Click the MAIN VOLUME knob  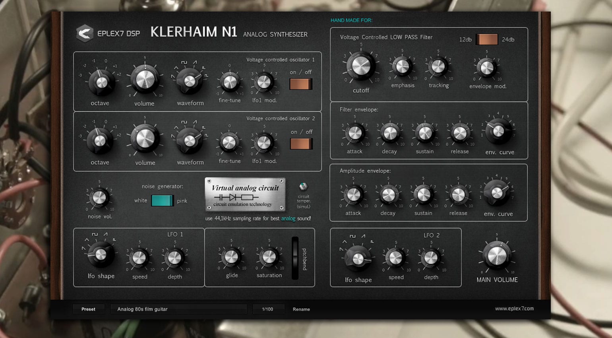[x=497, y=255]
